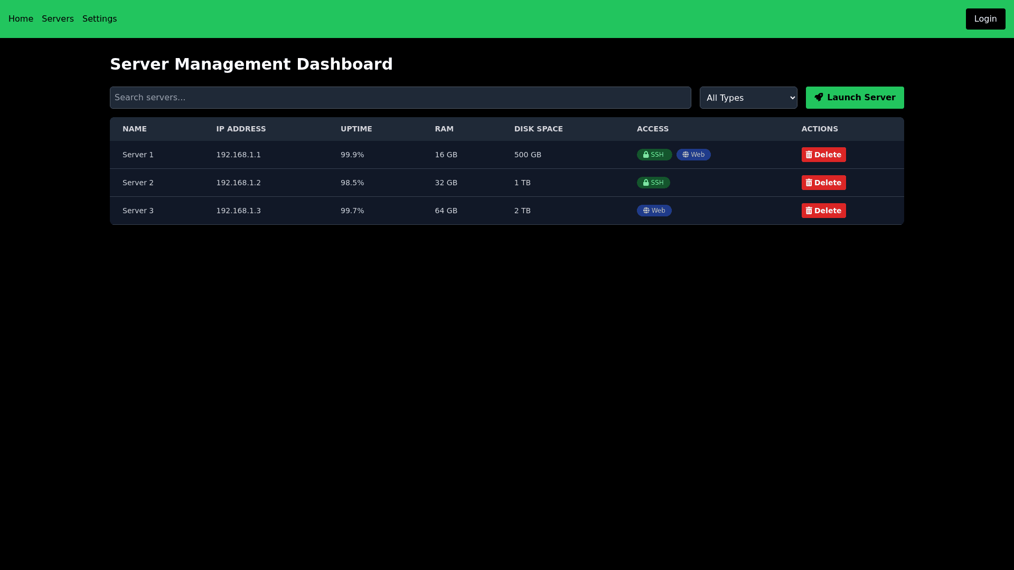Click the Uptime column header
The image size is (1014, 570).
pyautogui.click(x=356, y=129)
